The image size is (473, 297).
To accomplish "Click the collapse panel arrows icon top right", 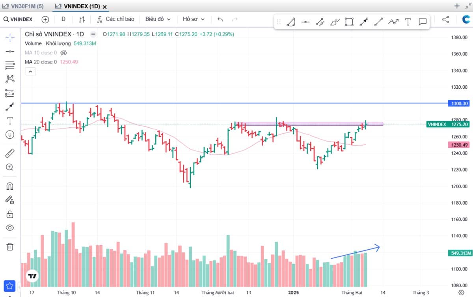I will [467, 6].
